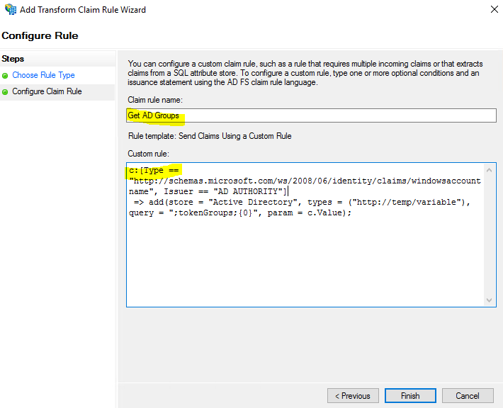
Task: Click the tokenGroups query line in rule
Action: click(213, 212)
